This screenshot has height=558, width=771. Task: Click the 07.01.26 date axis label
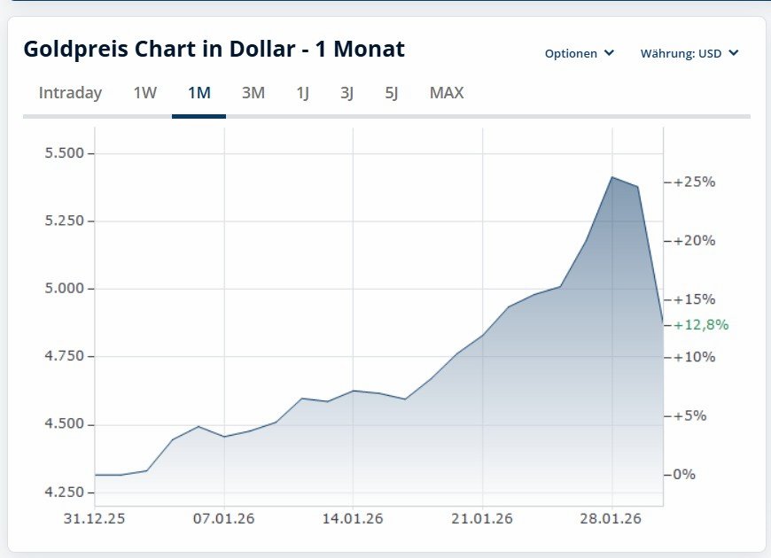coord(225,518)
